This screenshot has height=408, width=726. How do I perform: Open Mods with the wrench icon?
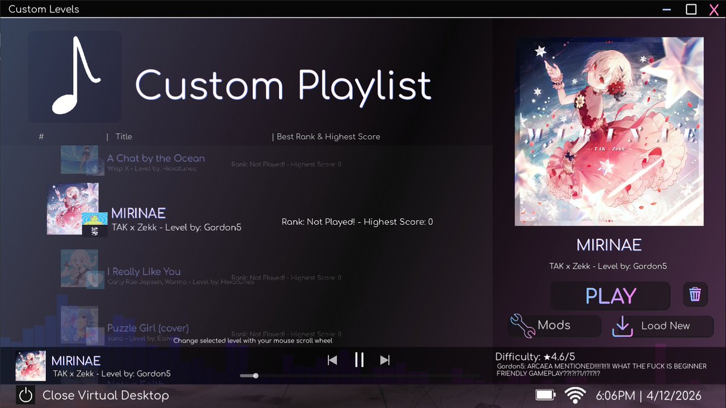coord(523,325)
